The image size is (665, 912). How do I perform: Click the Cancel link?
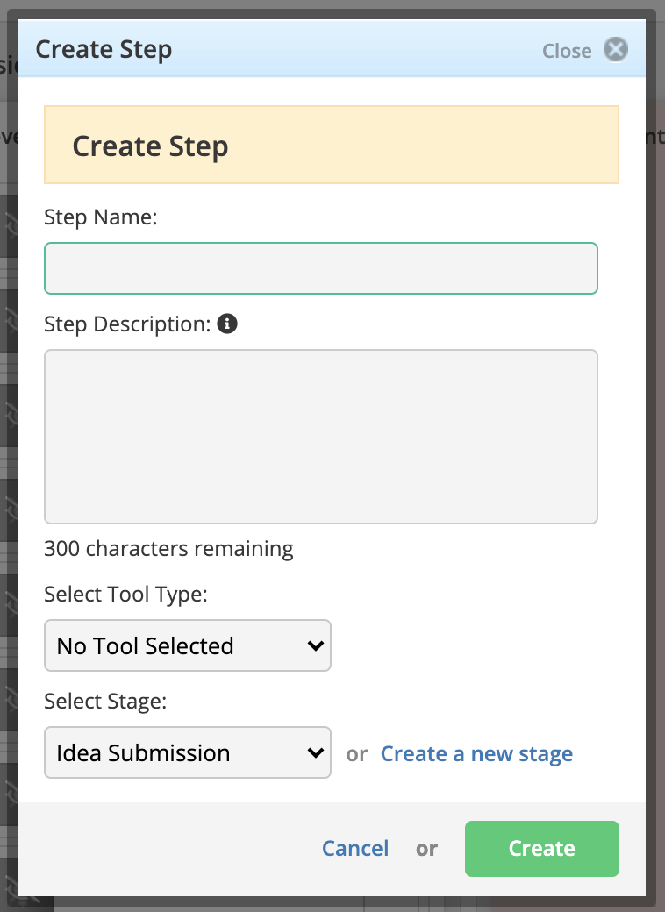tap(355, 849)
